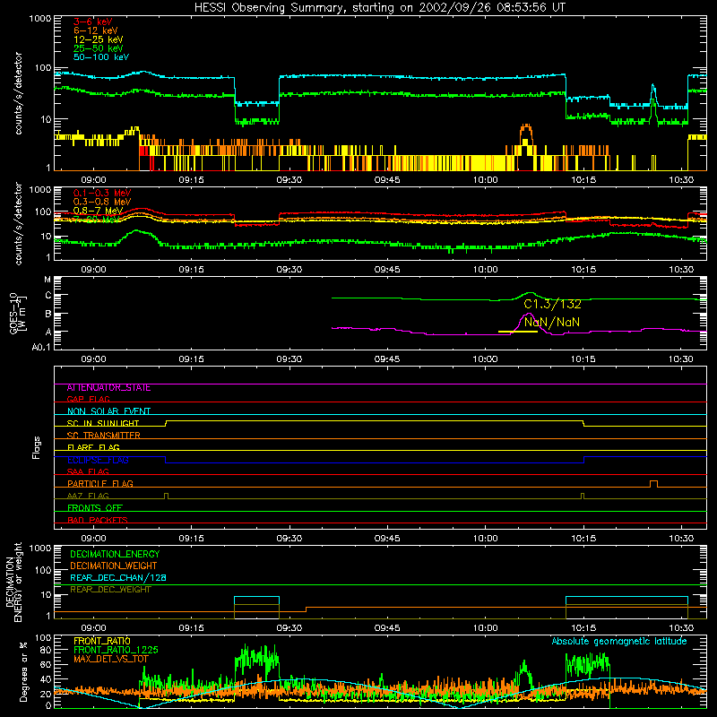Click the yellow 12-25 keV legend entry
This screenshot has height=717, width=717.
coord(98,39)
